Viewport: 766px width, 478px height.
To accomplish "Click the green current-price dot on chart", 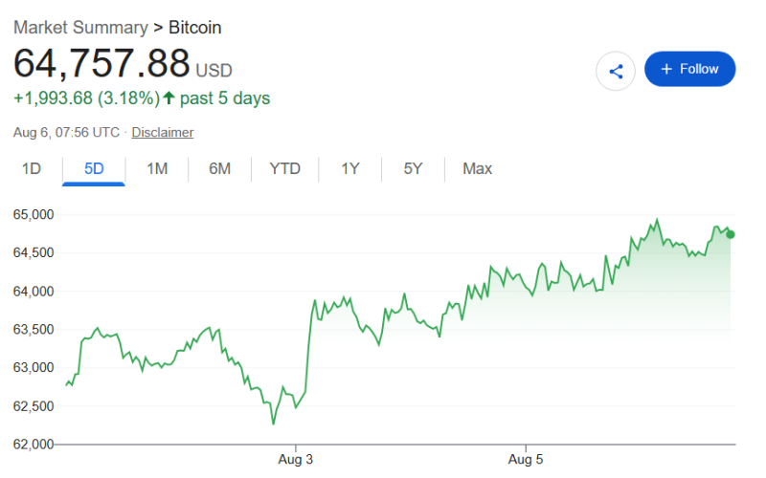I will coord(731,234).
